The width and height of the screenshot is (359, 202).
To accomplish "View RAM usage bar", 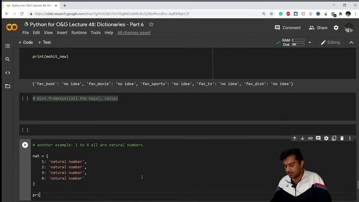I will (x=298, y=40).
